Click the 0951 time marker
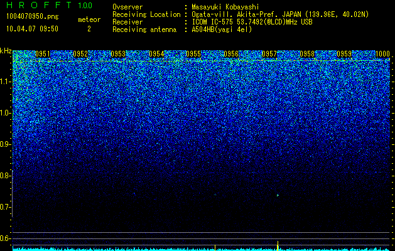 (x=42, y=54)
